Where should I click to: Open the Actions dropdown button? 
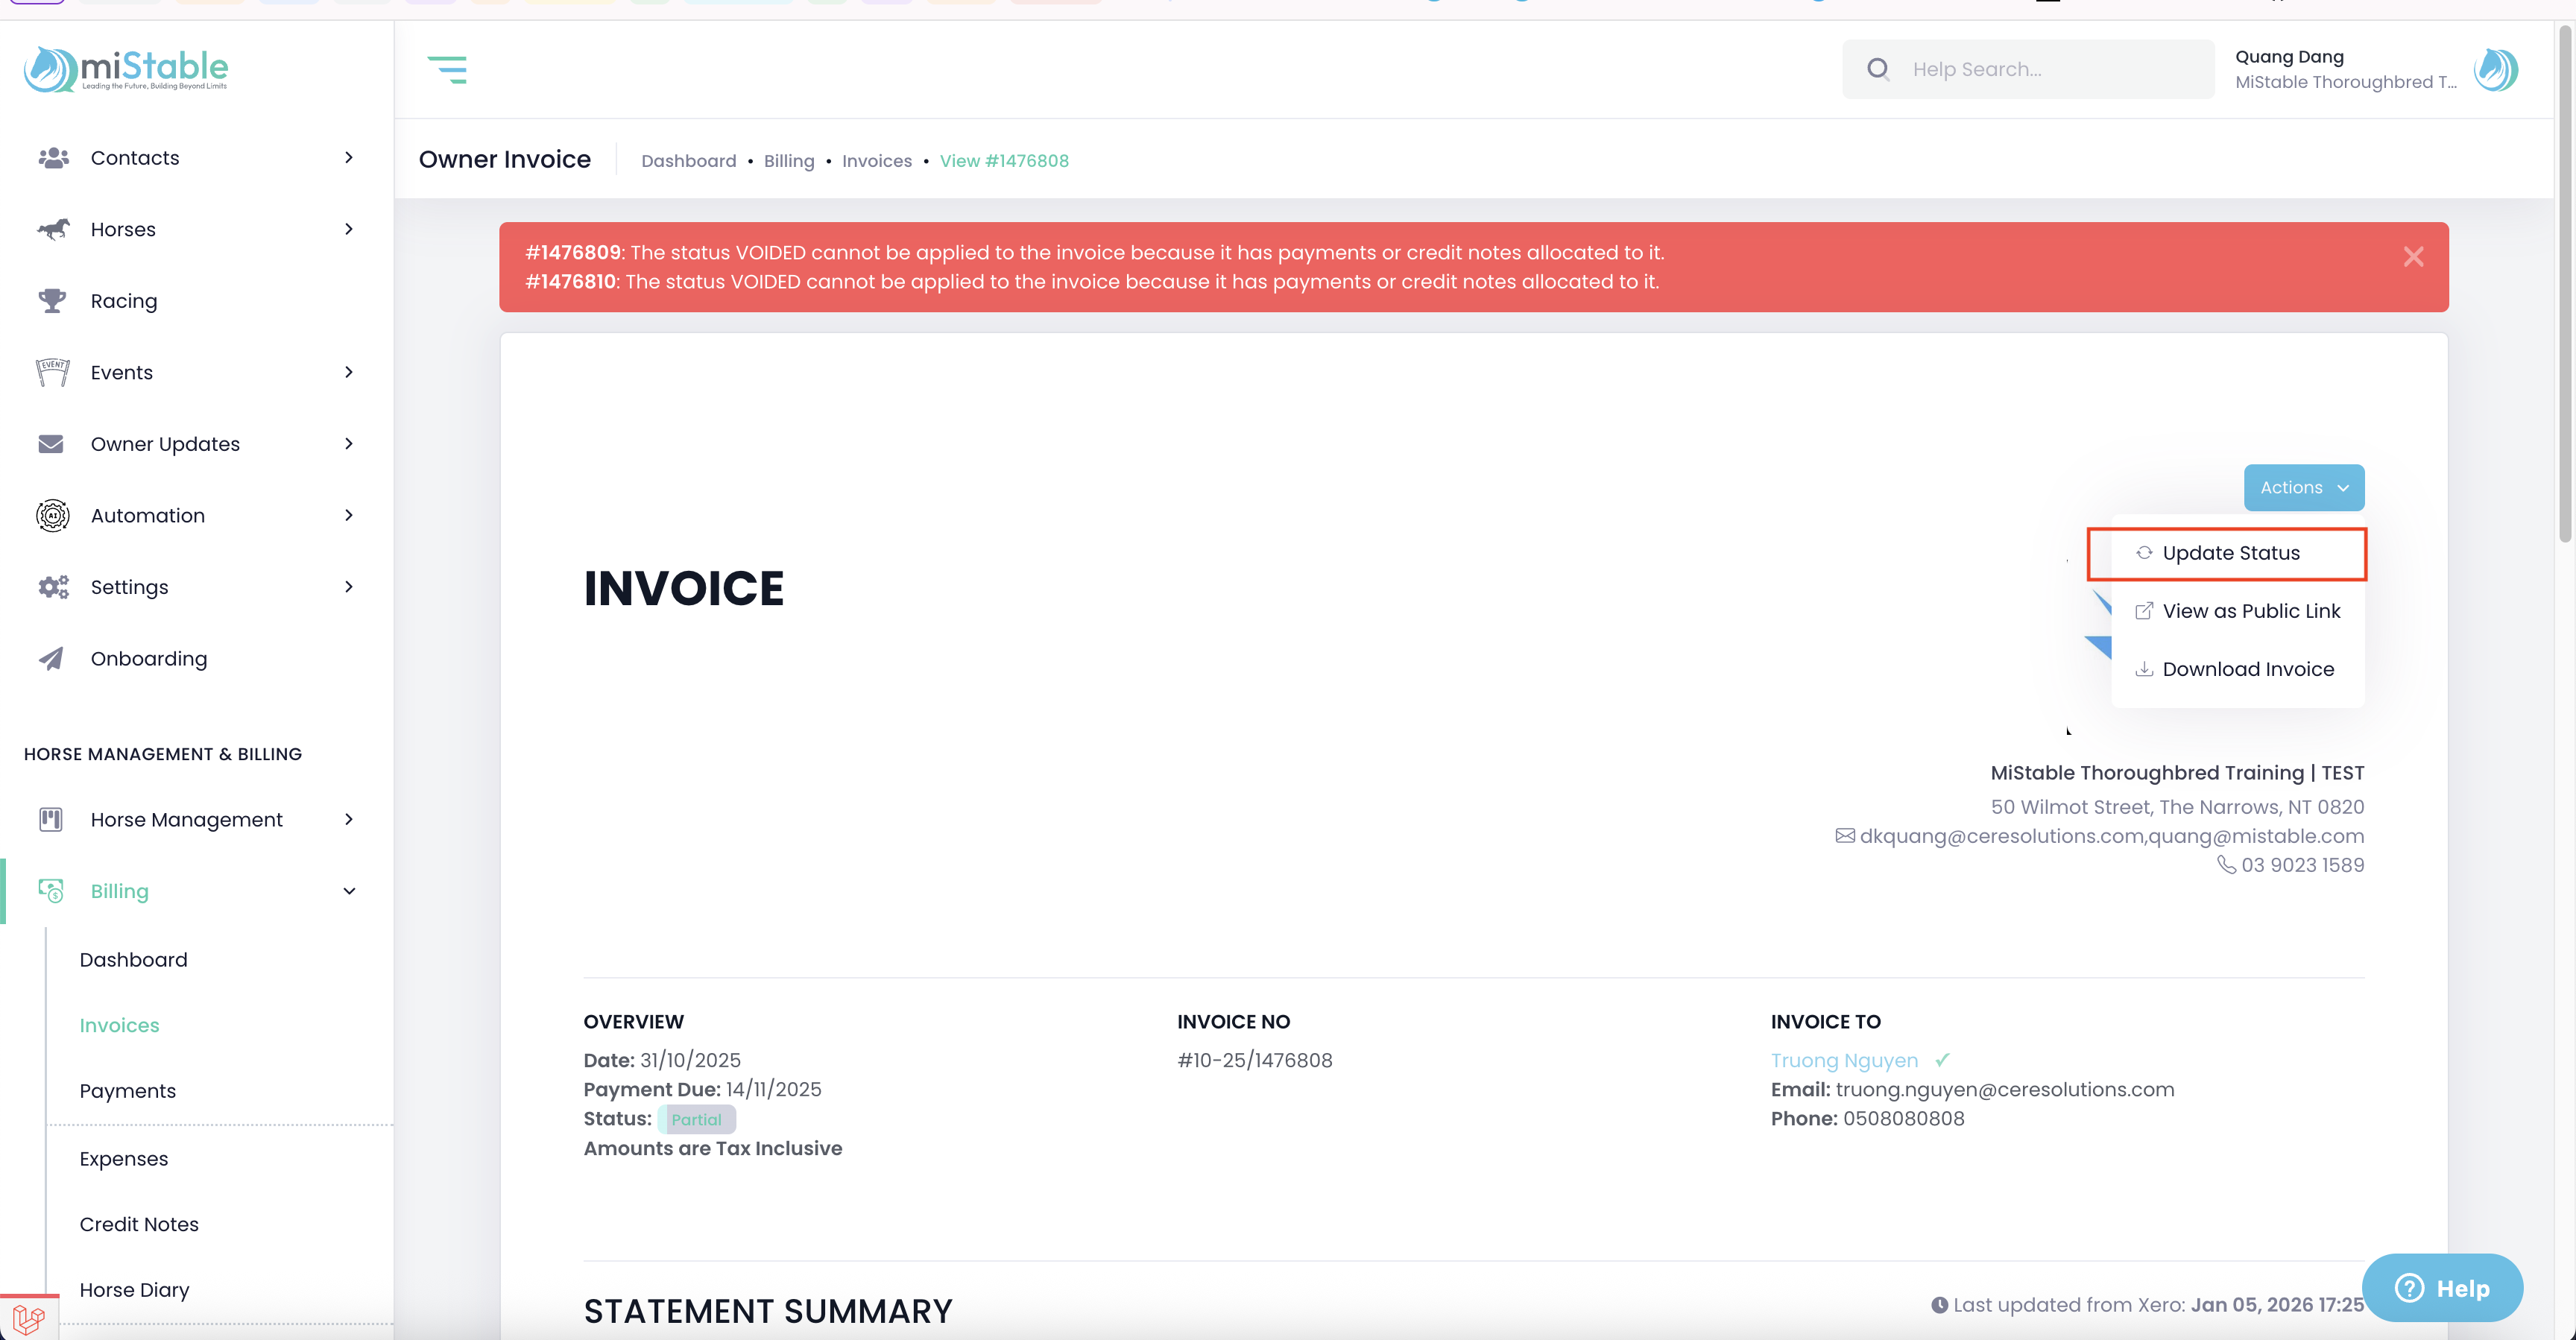[2303, 487]
